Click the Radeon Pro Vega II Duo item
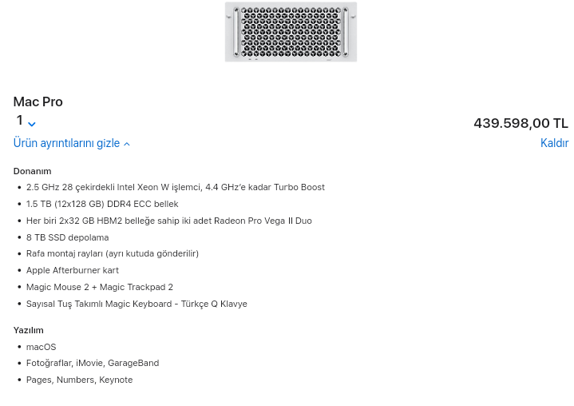The image size is (574, 406). pyautogui.click(x=168, y=221)
